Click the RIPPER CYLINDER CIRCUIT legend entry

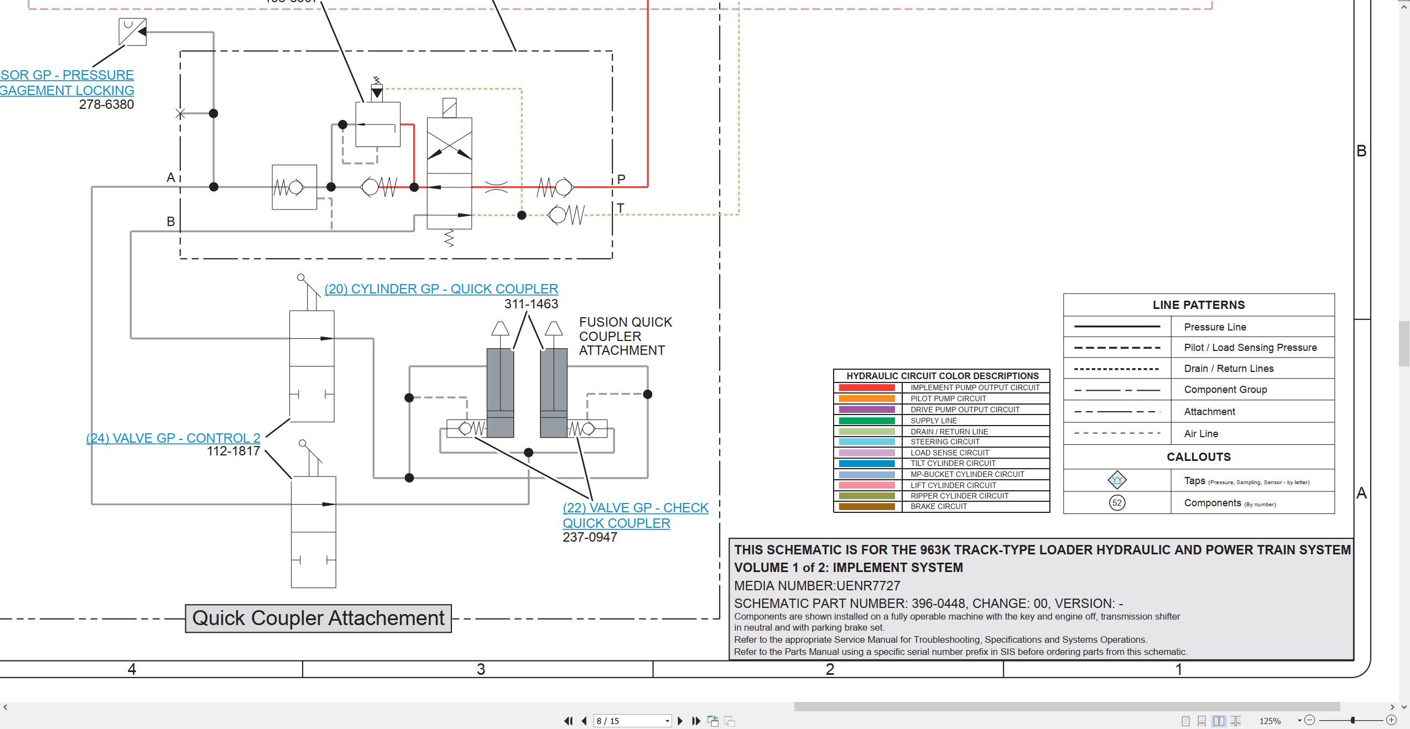pos(959,496)
